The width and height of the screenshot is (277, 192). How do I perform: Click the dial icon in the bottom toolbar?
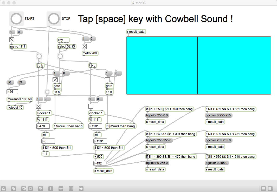(81, 188)
